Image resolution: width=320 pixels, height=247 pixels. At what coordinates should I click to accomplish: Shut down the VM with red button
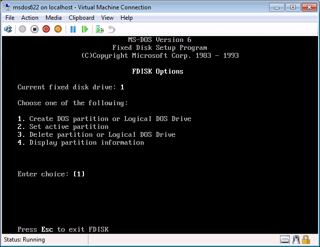(46, 29)
